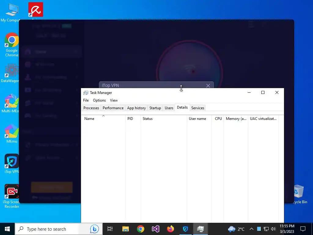This screenshot has height=235, width=313.
Task: Switch to the Performance tab
Action: 113,108
